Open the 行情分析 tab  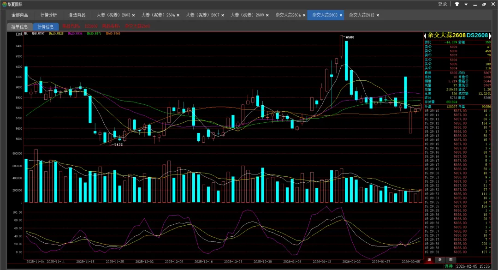coord(48,15)
